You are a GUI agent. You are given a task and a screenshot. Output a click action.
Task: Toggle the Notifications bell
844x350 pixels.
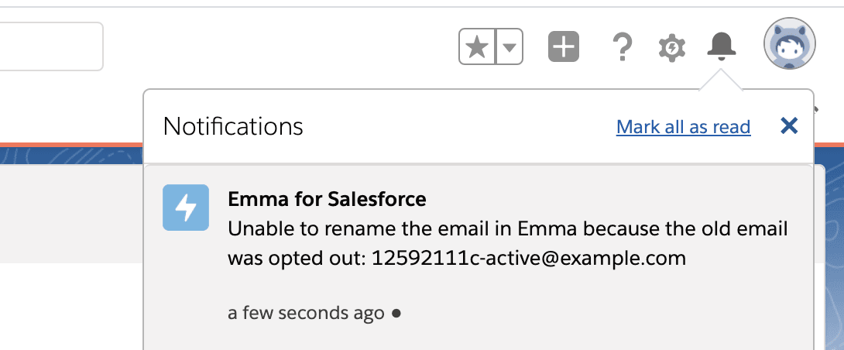pyautogui.click(x=722, y=46)
